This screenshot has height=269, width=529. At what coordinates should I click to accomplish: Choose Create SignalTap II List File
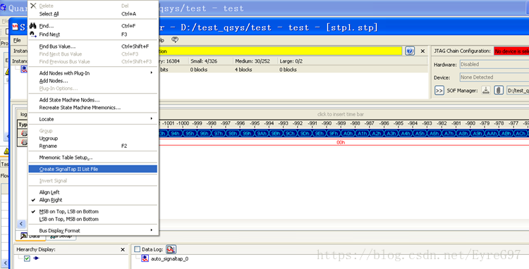point(93,169)
